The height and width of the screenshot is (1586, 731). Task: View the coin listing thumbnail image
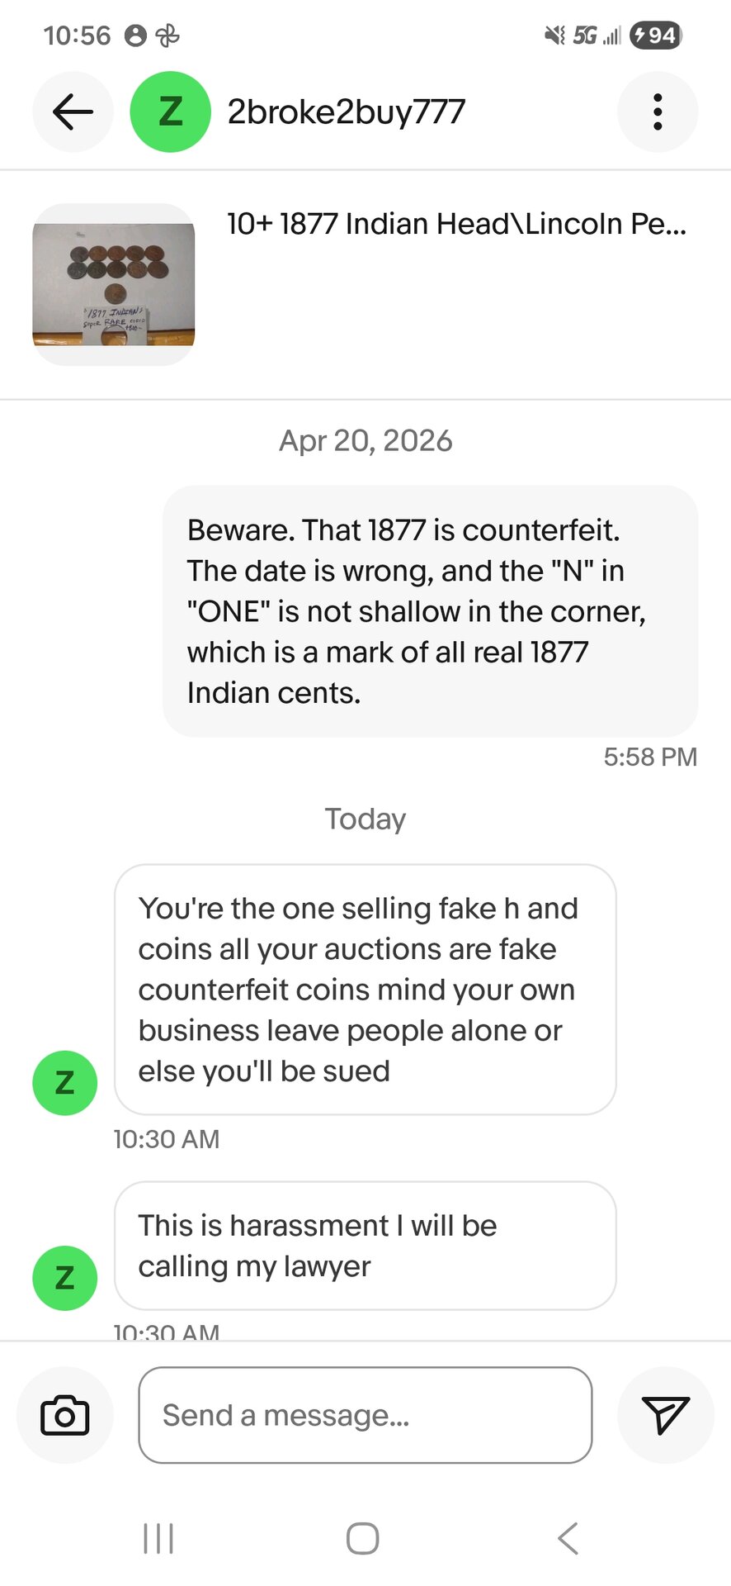114,284
